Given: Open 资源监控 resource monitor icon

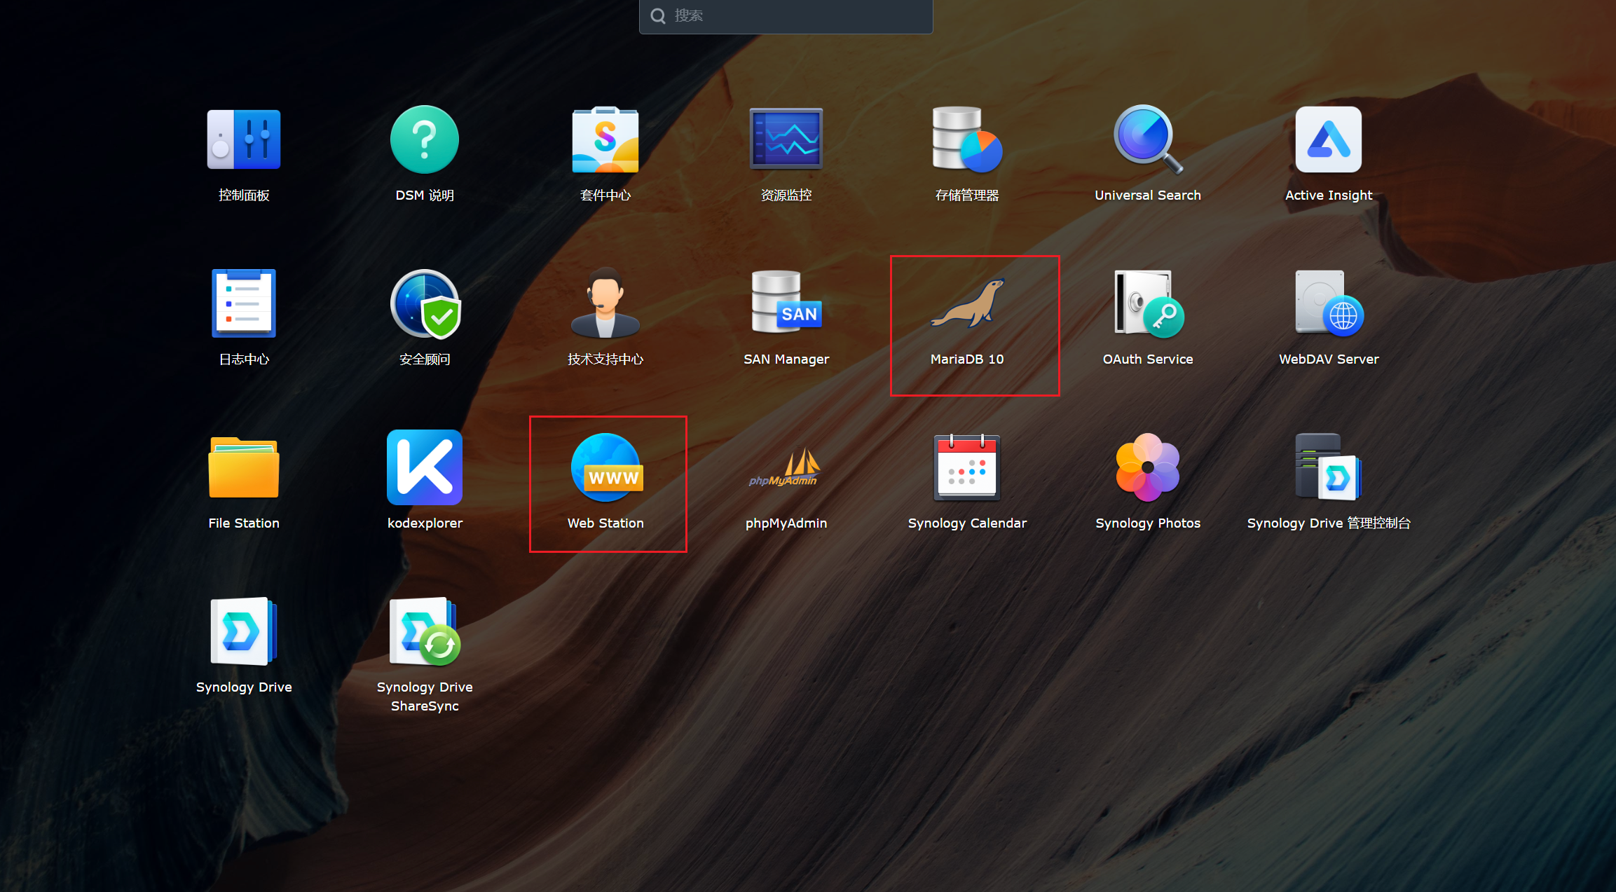Looking at the screenshot, I should [x=786, y=139].
